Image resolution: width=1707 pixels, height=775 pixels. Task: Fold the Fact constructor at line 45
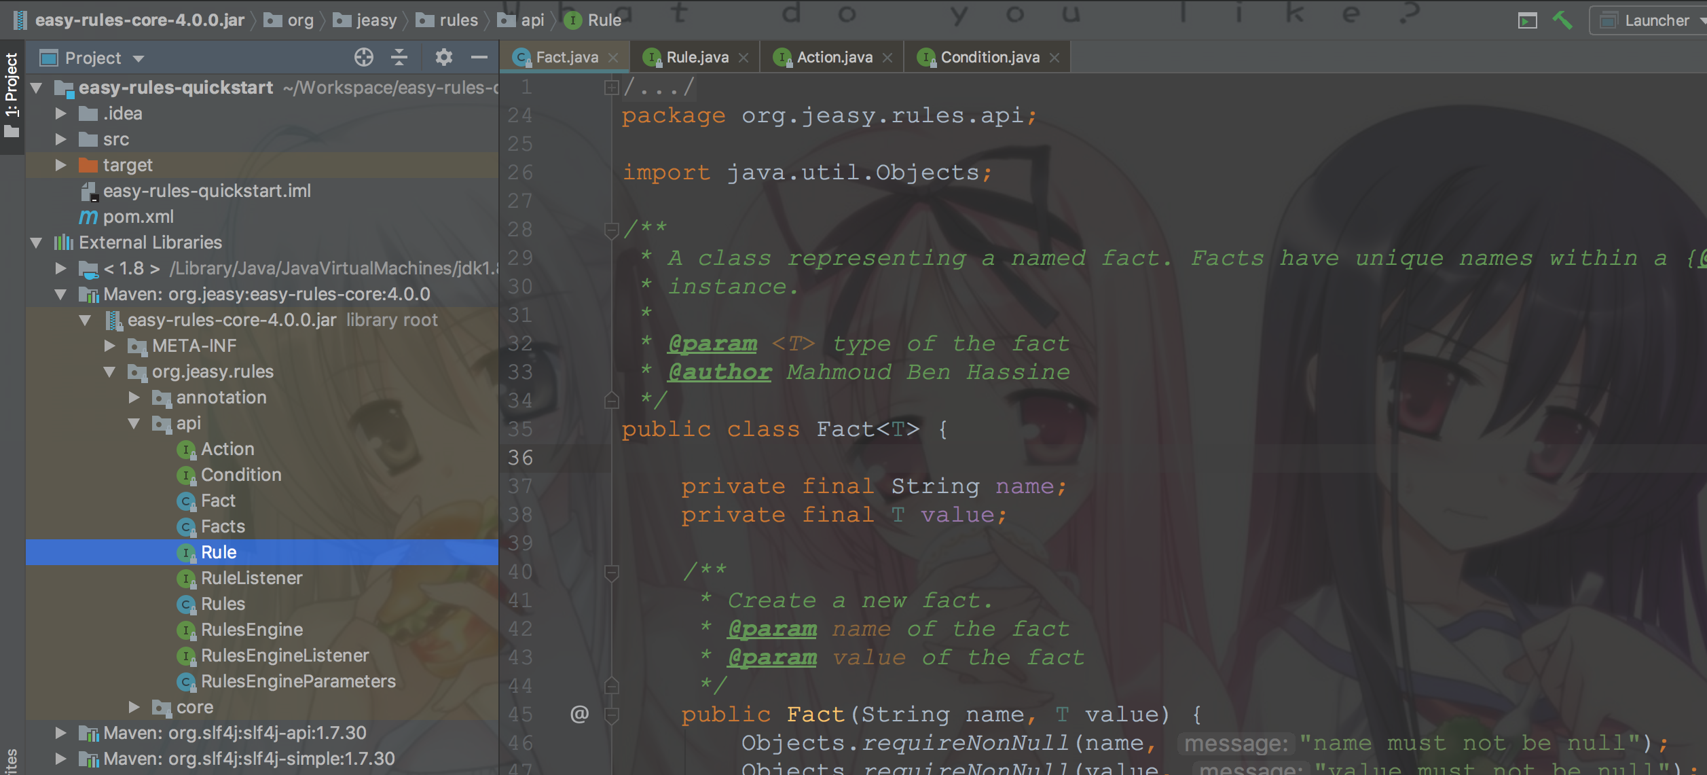611,715
